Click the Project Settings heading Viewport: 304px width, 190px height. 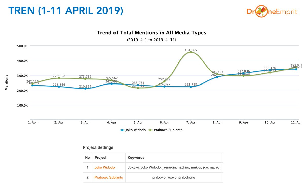pos(98,147)
